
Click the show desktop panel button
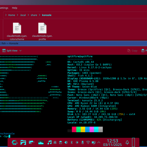point(133,142)
